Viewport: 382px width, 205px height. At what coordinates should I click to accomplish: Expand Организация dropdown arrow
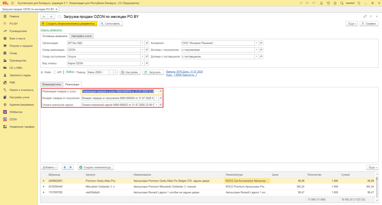(x=142, y=43)
